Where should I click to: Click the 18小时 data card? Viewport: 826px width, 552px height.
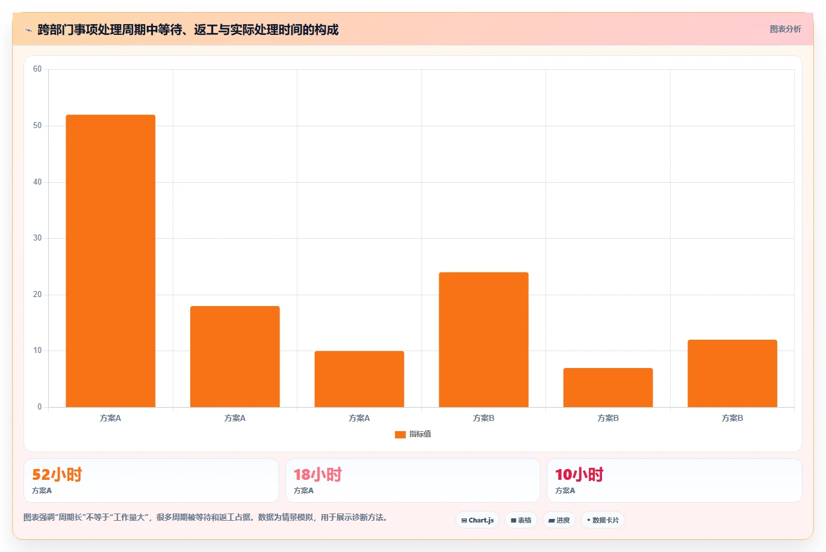tap(412, 480)
